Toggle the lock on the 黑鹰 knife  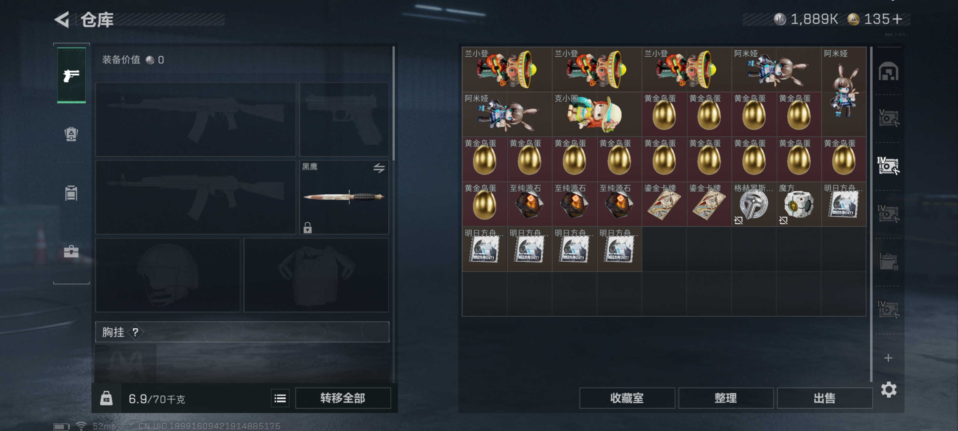(307, 227)
